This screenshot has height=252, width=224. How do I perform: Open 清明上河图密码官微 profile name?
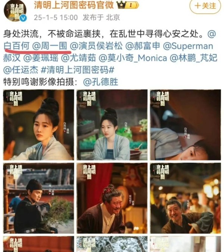click(74, 5)
